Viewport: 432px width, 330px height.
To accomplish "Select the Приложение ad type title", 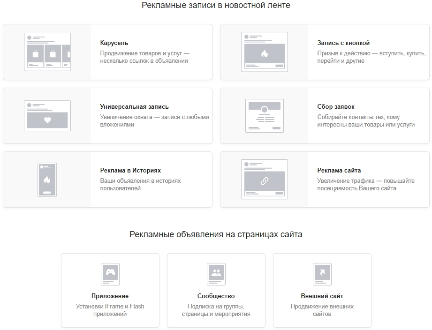I will coord(110,296).
